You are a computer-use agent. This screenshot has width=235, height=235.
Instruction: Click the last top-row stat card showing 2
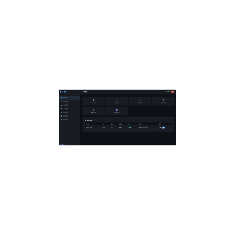pyautogui.click(x=163, y=101)
